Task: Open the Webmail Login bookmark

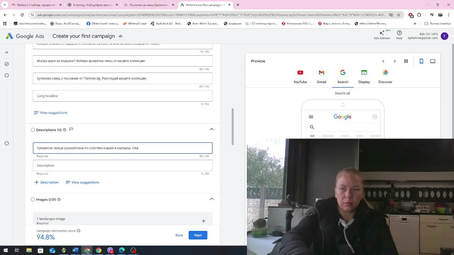Action: coord(135,24)
